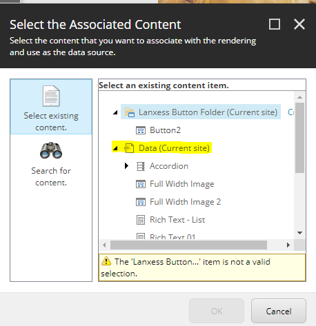Click the Button2 item icon

click(141, 130)
